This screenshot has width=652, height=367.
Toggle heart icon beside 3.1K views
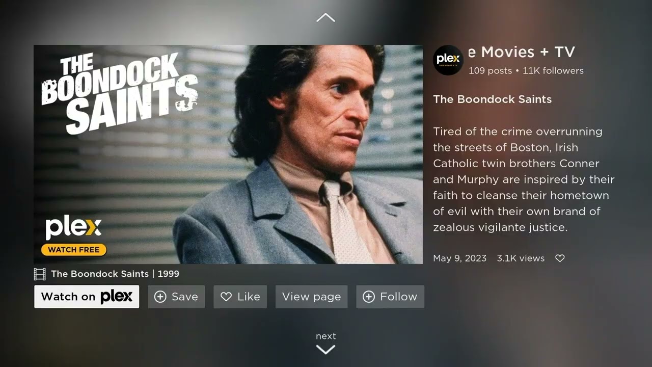click(x=560, y=258)
